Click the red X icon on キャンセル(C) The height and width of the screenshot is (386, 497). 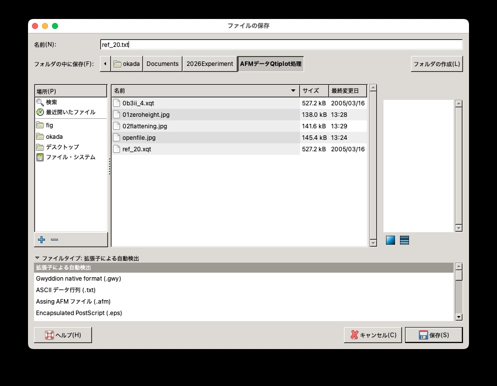354,335
